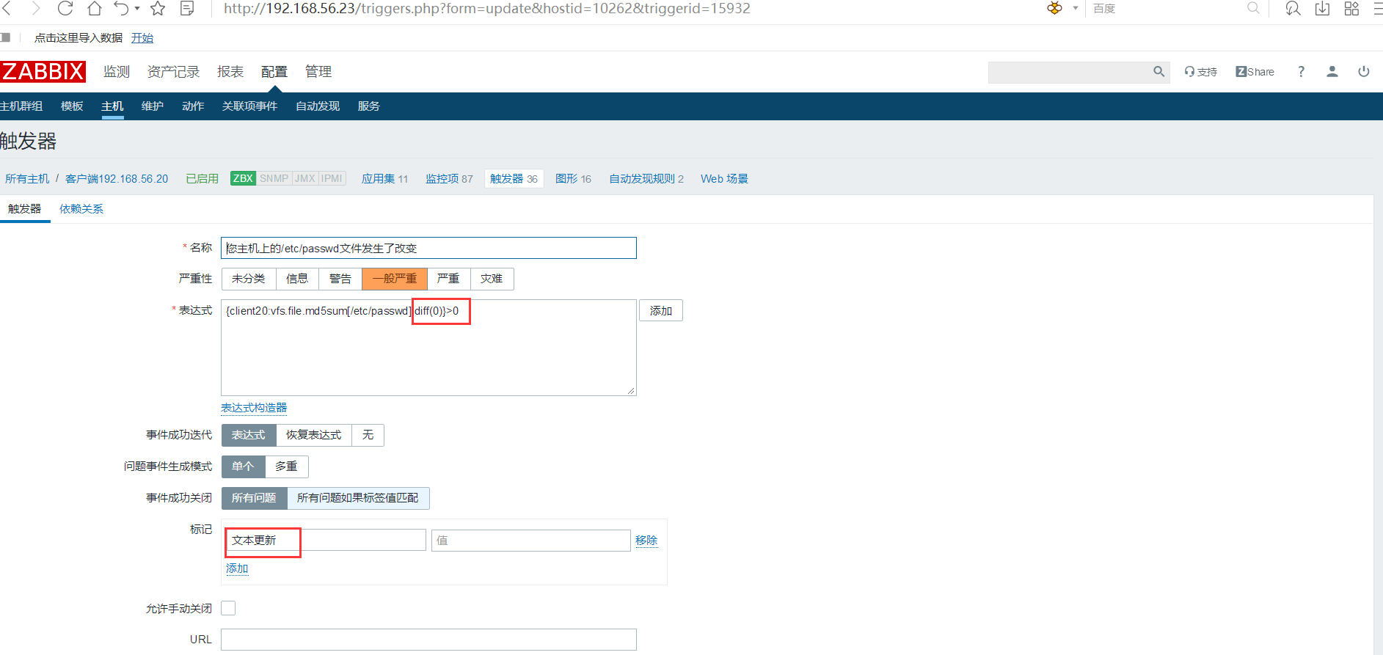Image resolution: width=1383 pixels, height=655 pixels.
Task: Open 监控项 87 link
Action: tap(449, 179)
